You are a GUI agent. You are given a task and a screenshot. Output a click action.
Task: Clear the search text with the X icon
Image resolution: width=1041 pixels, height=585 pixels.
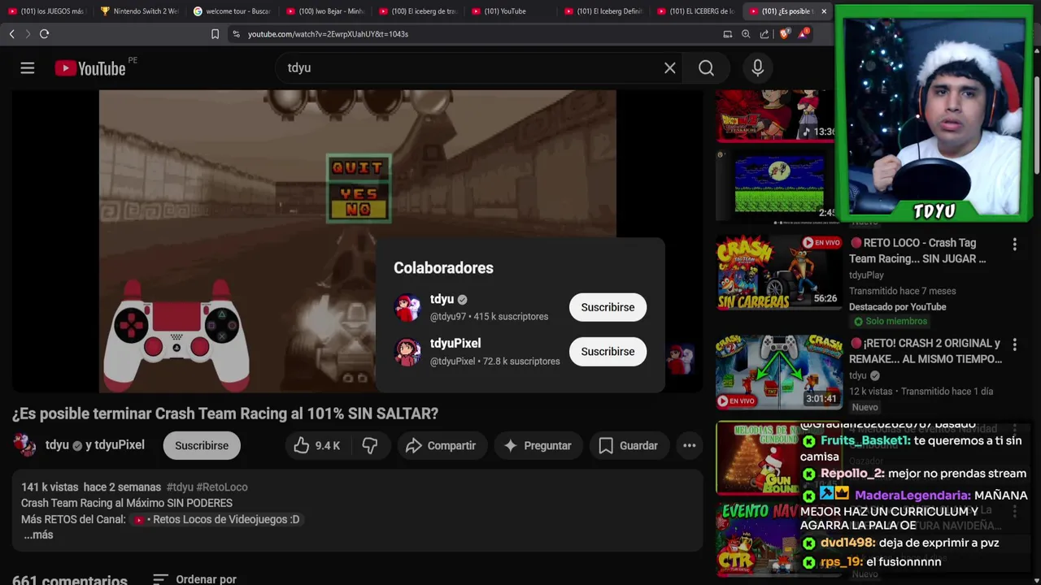pyautogui.click(x=669, y=68)
